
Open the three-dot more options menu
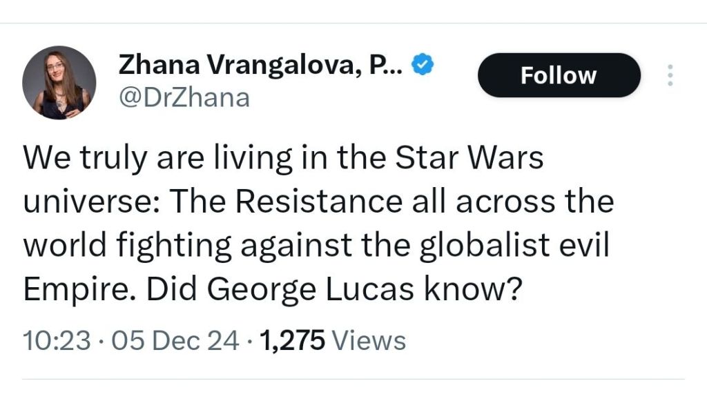click(668, 75)
